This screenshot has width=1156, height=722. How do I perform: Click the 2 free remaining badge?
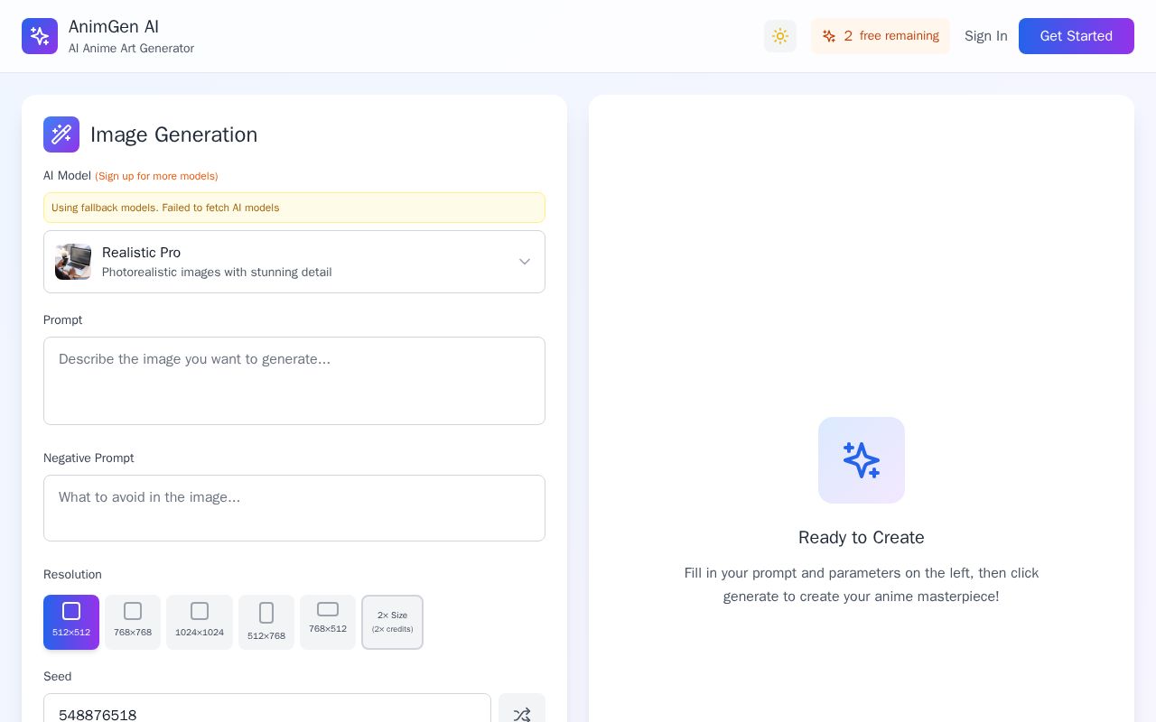tap(881, 36)
